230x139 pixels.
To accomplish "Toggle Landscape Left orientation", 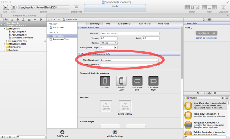I will click(x=137, y=81).
